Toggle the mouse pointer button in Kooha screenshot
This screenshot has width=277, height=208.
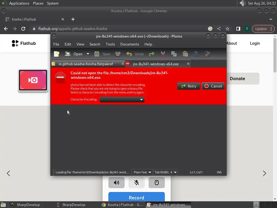pyautogui.click(x=157, y=183)
